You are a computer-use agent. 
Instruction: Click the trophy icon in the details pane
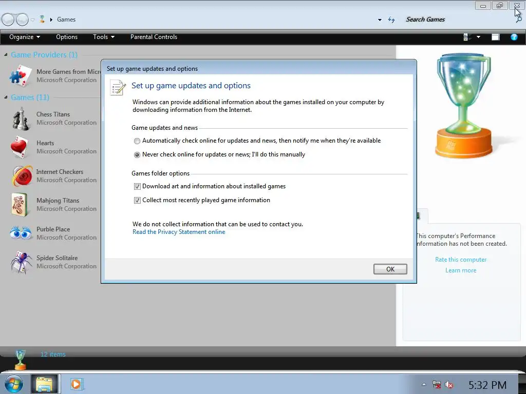(x=21, y=359)
